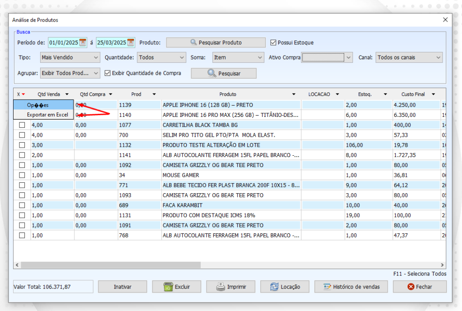462x311 pixels.
Task: Check the row checkbox for product 1141
Action: [x=22, y=155]
